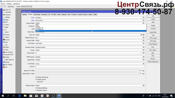The image size is (175, 98).
Task: Open File Explorer from the taskbar
Action: click(25, 96)
